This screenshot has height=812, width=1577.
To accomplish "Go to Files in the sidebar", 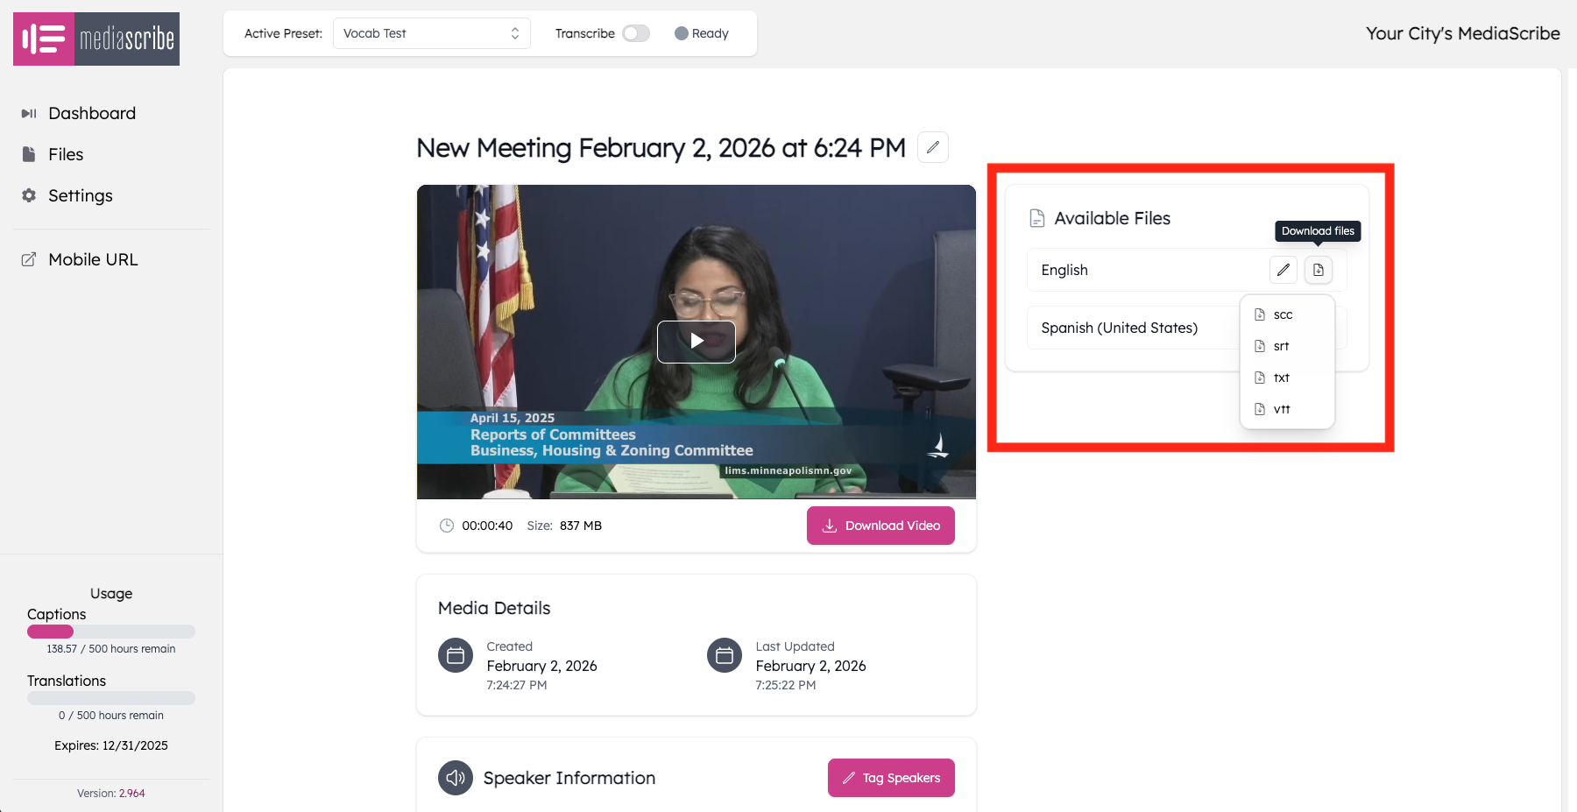I will click(x=66, y=154).
